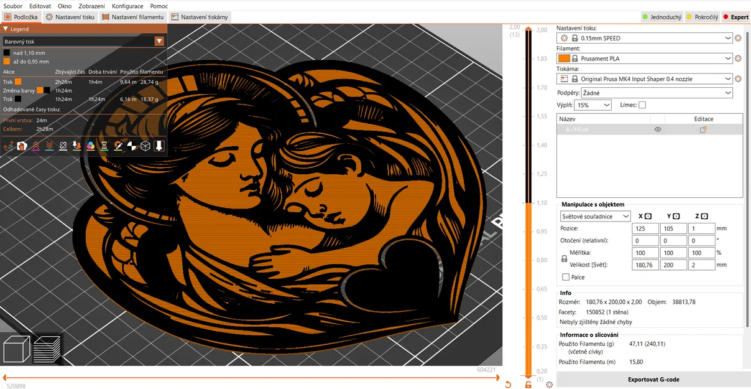Toggle tool marker nozzle icon

click(x=159, y=146)
